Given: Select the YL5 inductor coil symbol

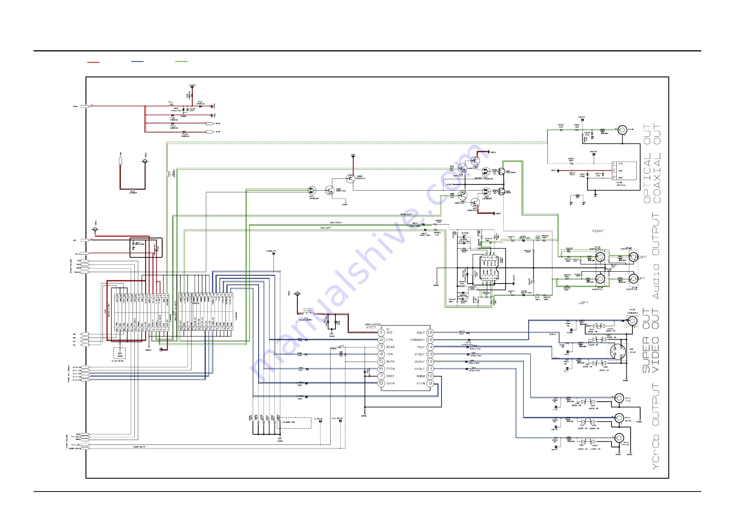Looking at the screenshot, I should click(308, 313).
